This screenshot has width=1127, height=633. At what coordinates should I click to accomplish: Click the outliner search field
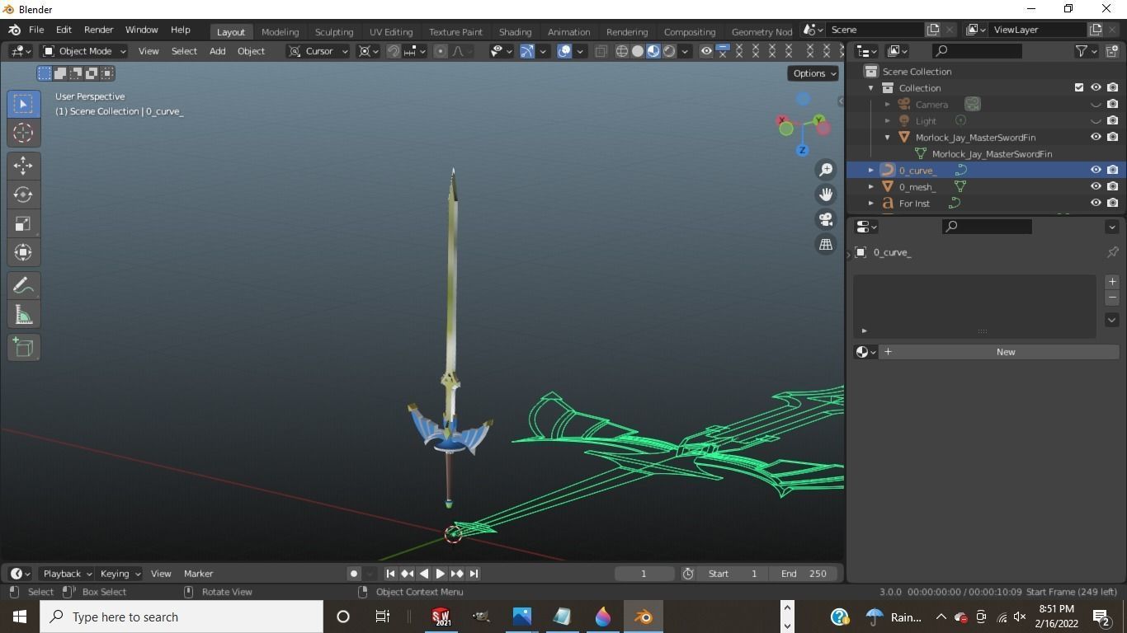(x=978, y=51)
